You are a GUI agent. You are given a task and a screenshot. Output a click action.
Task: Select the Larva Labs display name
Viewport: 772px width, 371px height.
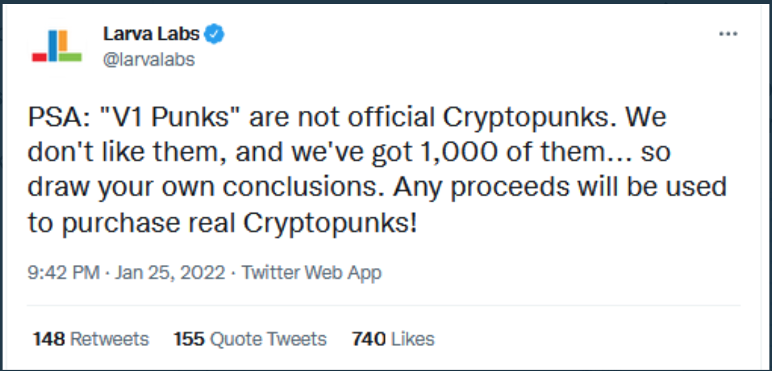click(x=150, y=34)
